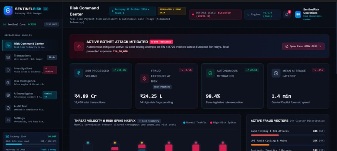Navigate to Audit Trail
This screenshot has height=151, width=337.
tap(31, 108)
